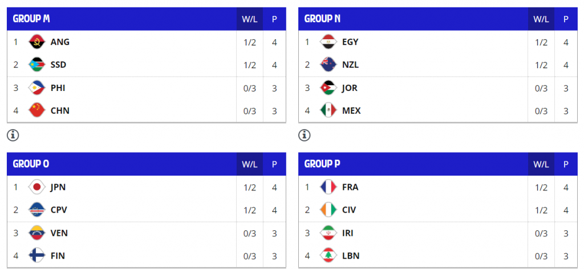Viewport: 584px width, 270px height.
Task: Open the EGY team link
Action: 350,42
